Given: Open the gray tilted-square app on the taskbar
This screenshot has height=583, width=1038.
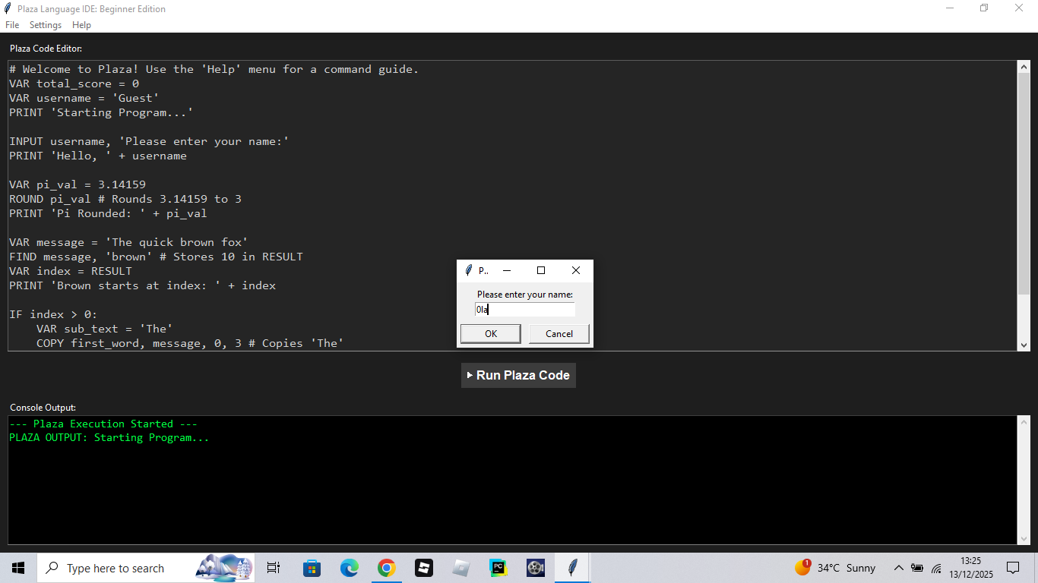Looking at the screenshot, I should pyautogui.click(x=460, y=568).
